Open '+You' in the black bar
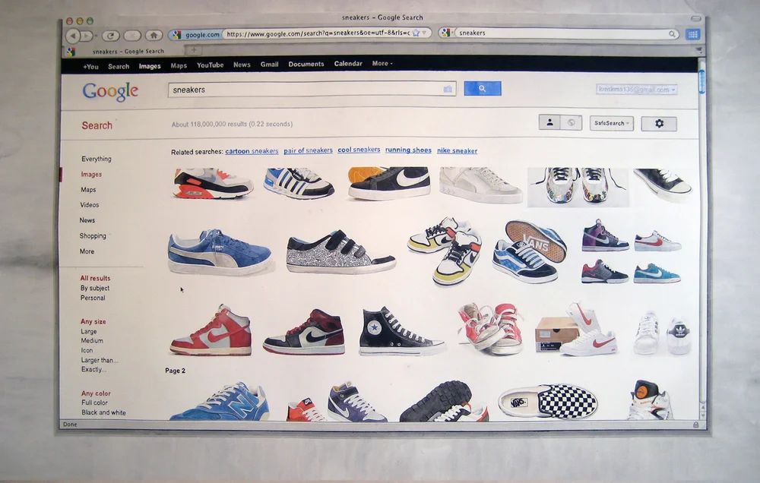 coord(90,67)
